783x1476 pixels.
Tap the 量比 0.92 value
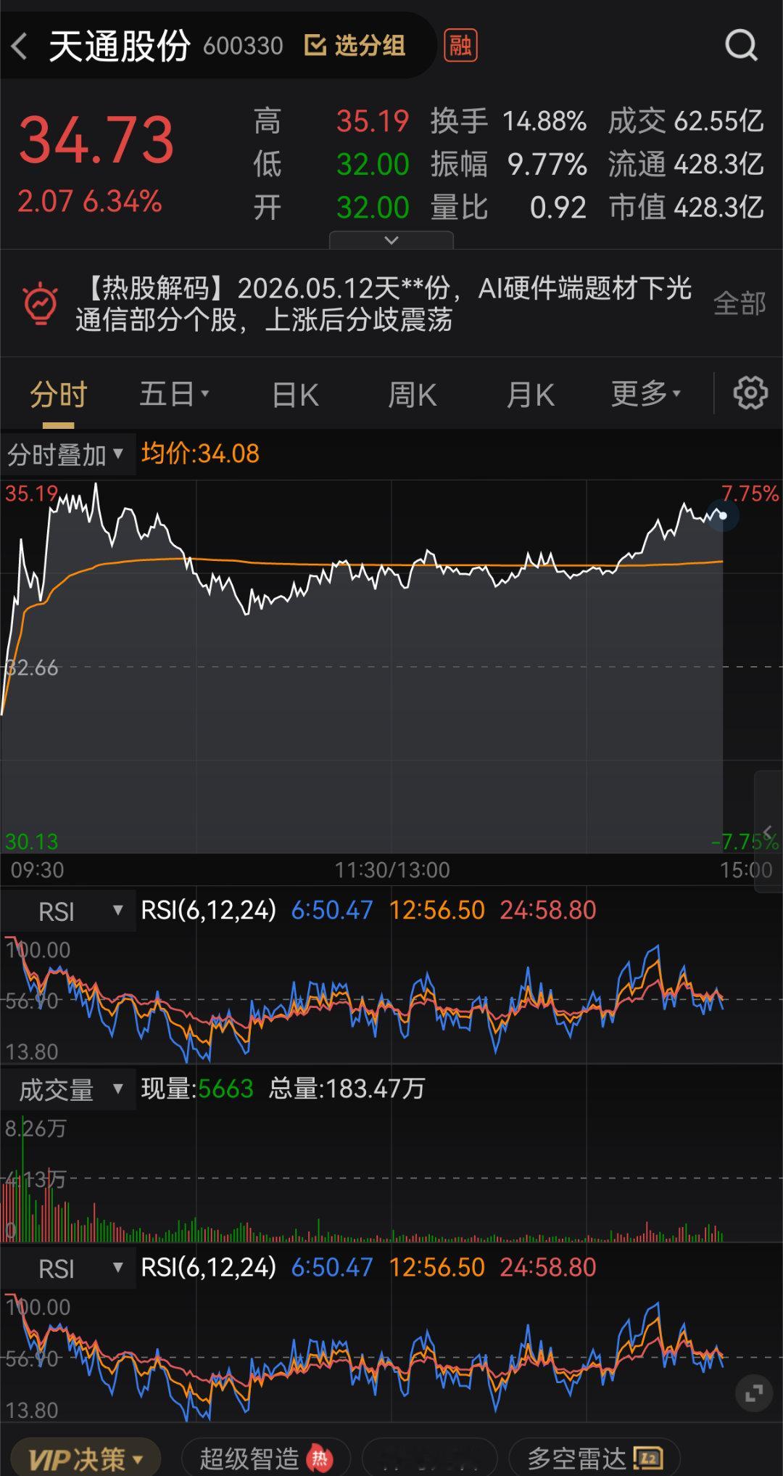pos(508,208)
